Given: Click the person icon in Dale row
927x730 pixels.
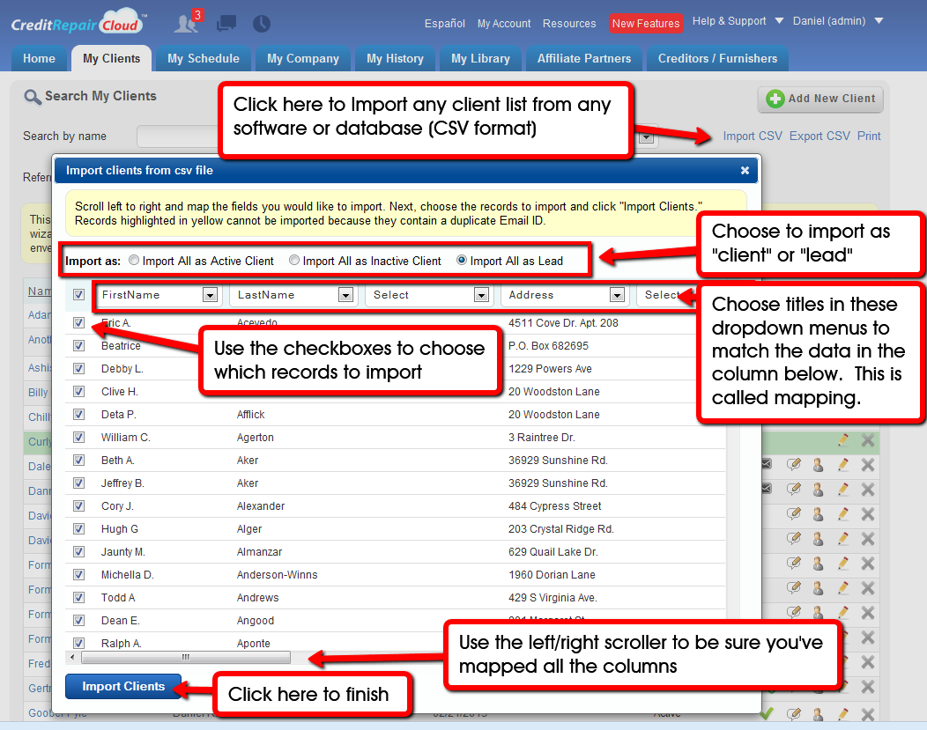Looking at the screenshot, I should pos(819,465).
